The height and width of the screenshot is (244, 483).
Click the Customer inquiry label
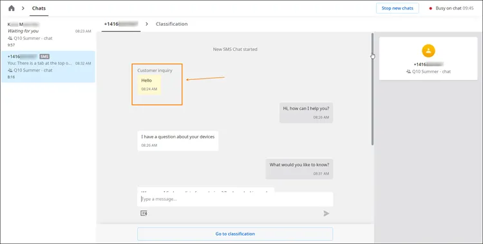[x=155, y=71]
